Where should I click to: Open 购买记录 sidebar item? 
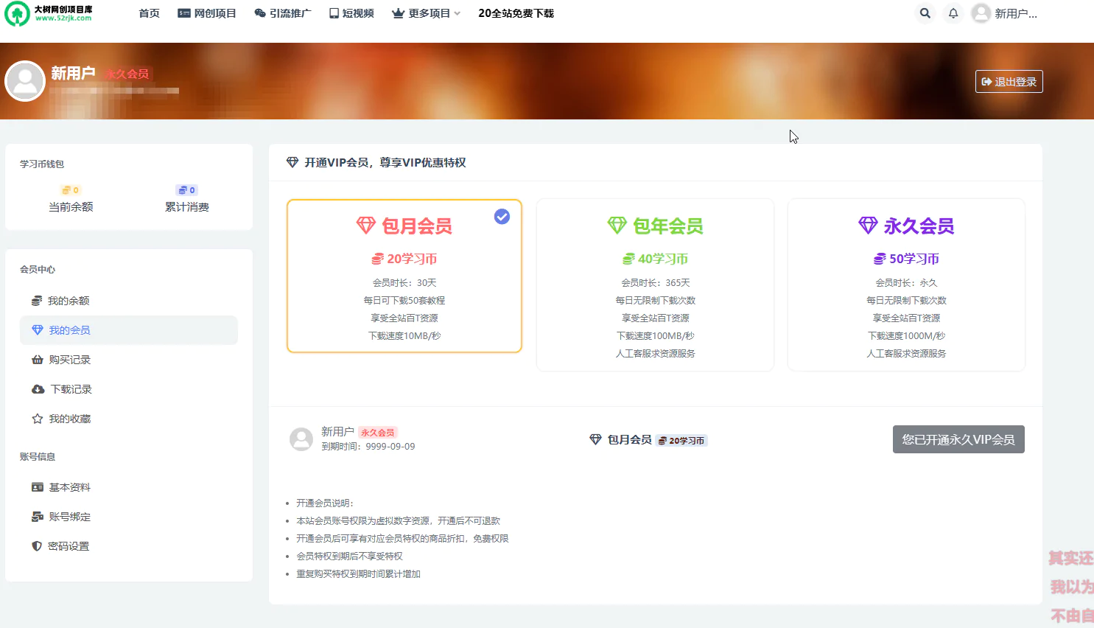[x=129, y=360]
